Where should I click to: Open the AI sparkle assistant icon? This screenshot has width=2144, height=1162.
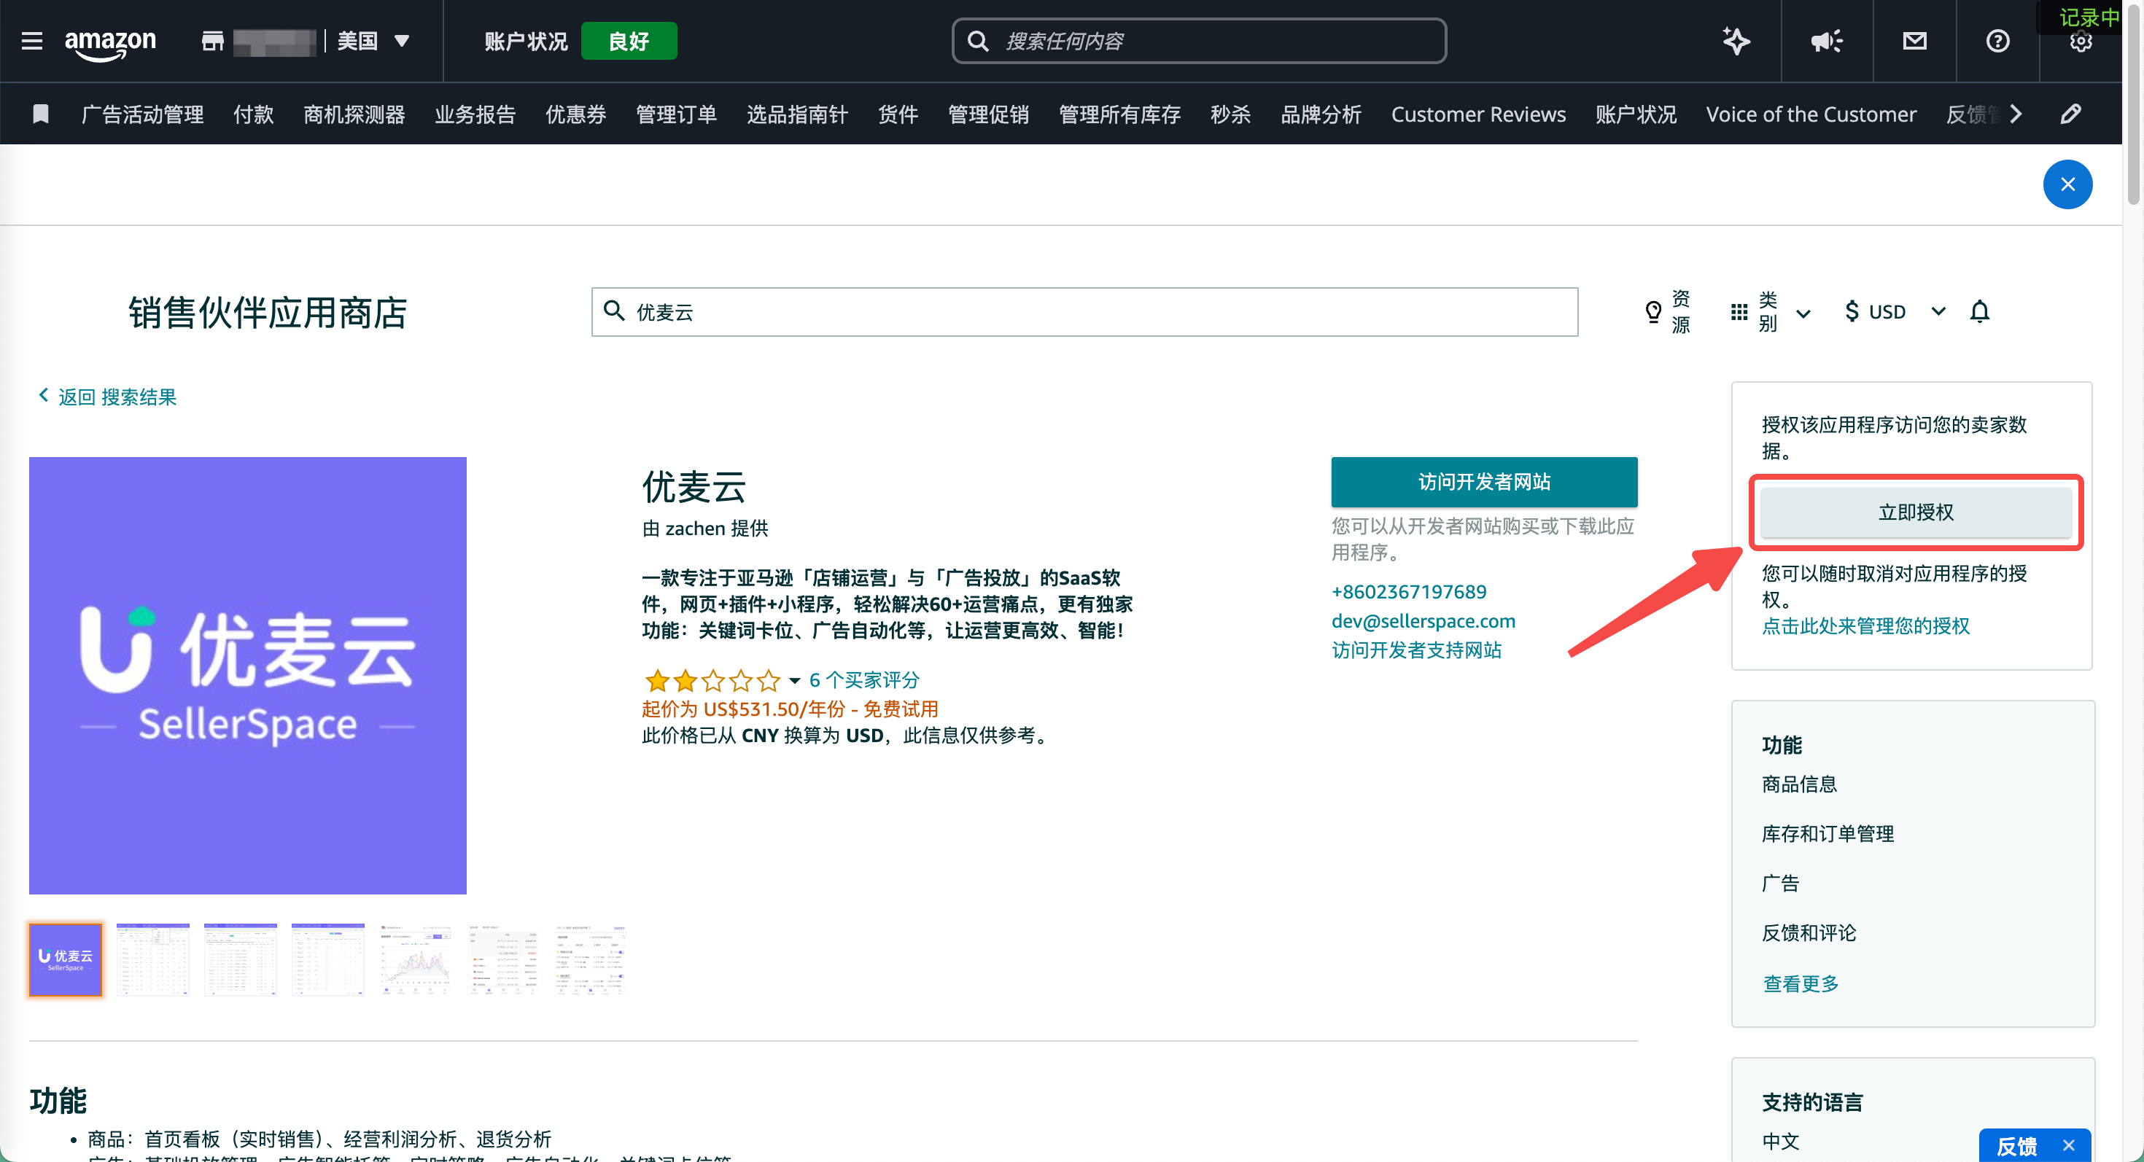[1736, 41]
